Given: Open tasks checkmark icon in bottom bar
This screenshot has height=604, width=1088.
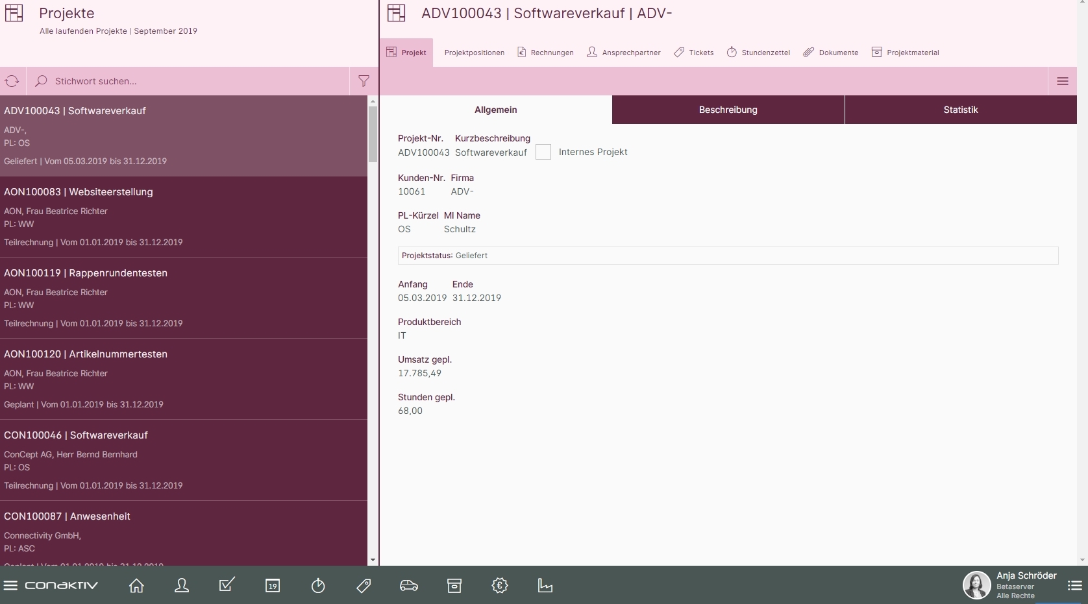Looking at the screenshot, I should pyautogui.click(x=227, y=585).
